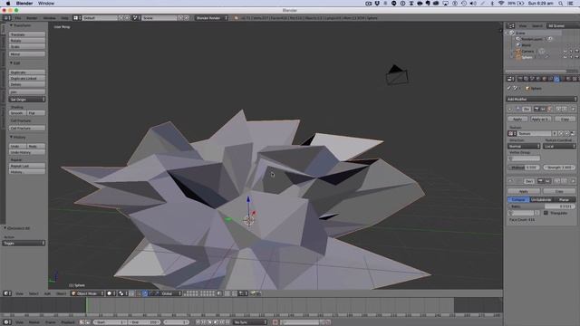580x326 pixels.
Task: Click Duplicate Linked button
Action: click(27, 79)
